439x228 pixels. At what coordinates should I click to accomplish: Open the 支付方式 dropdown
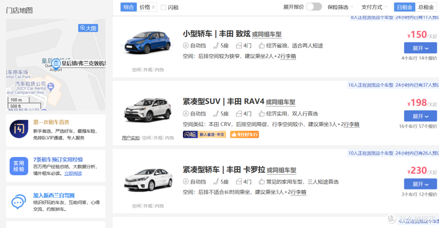374,7
